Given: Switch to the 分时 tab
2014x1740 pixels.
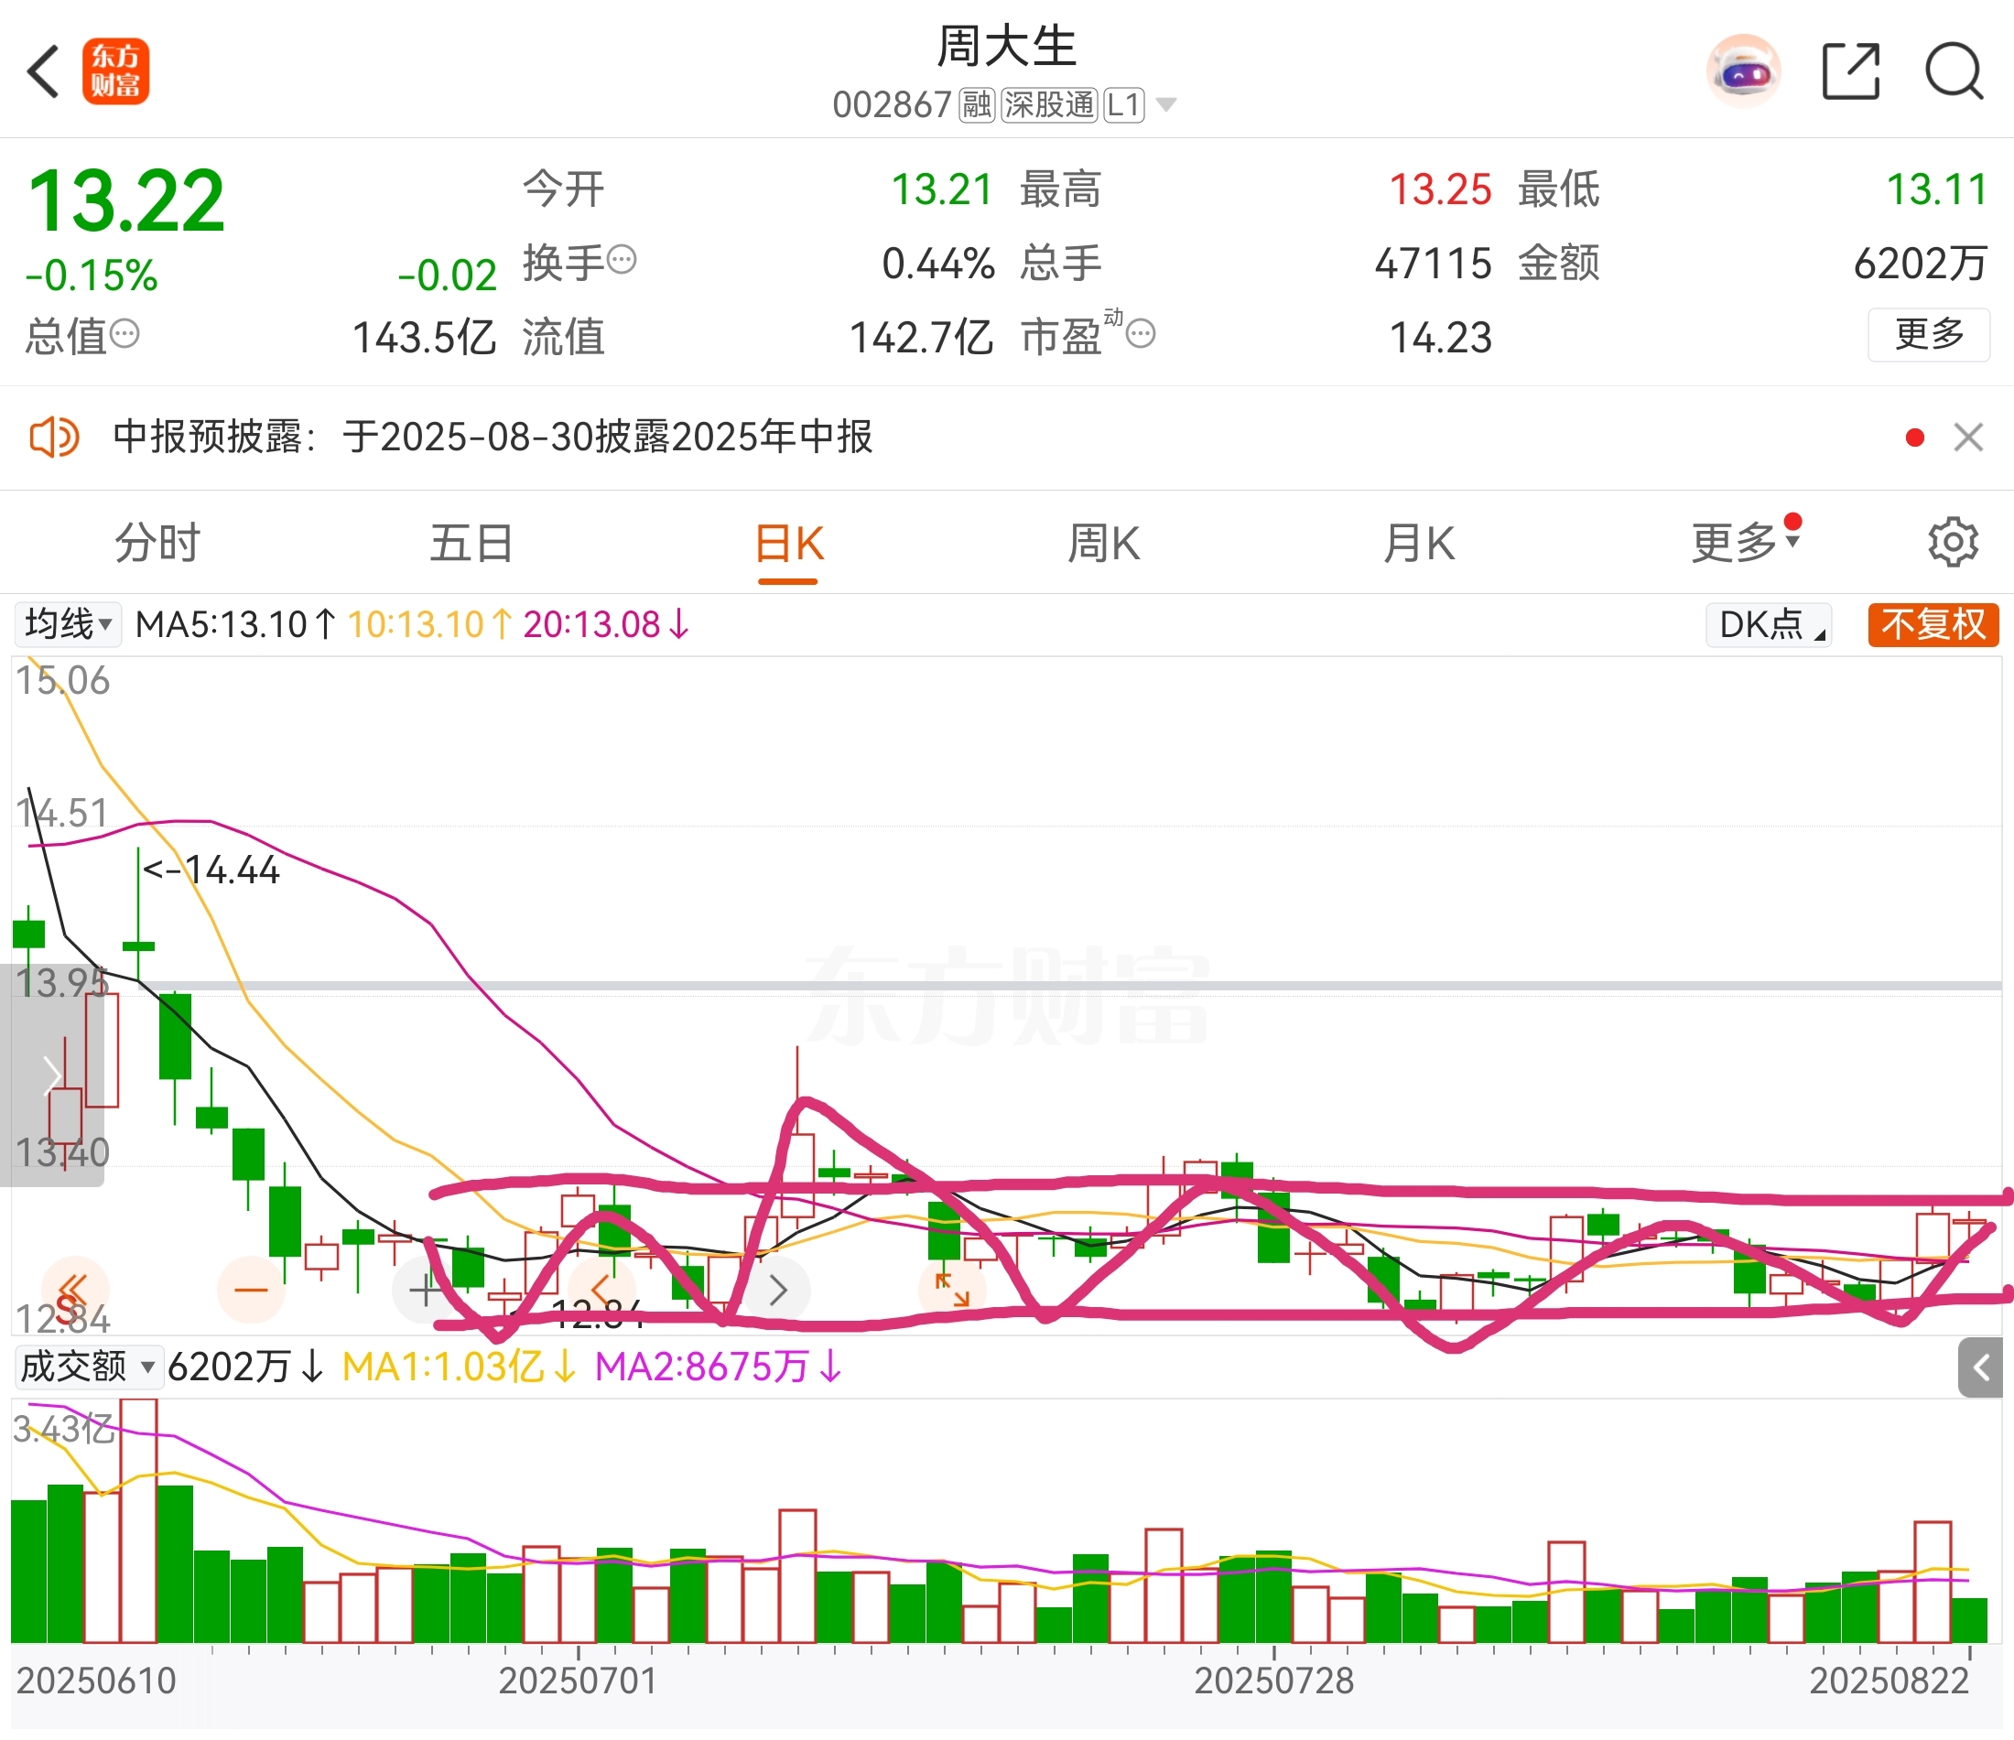Looking at the screenshot, I should point(157,543).
